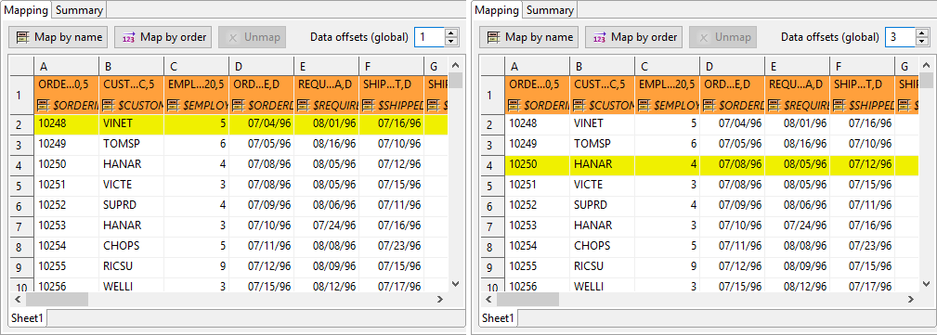
Task: Select Mapping tab in left panel
Action: [x=26, y=9]
